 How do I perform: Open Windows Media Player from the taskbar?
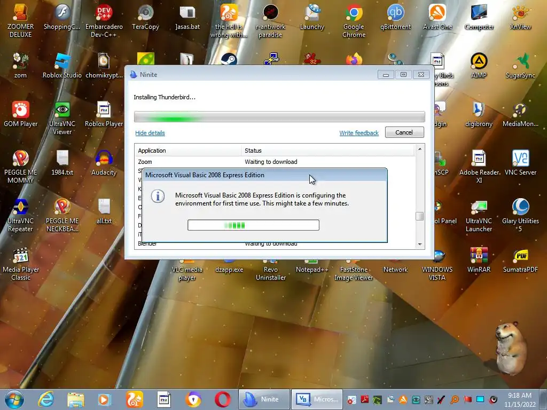tap(104, 399)
